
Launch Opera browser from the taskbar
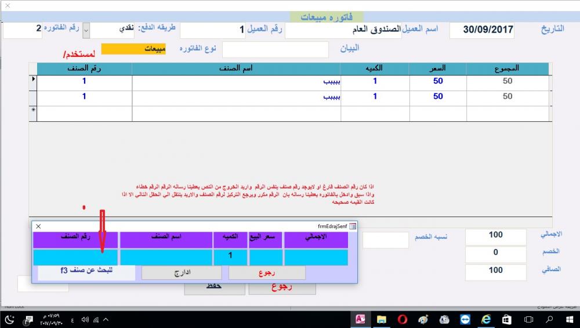[403, 319]
